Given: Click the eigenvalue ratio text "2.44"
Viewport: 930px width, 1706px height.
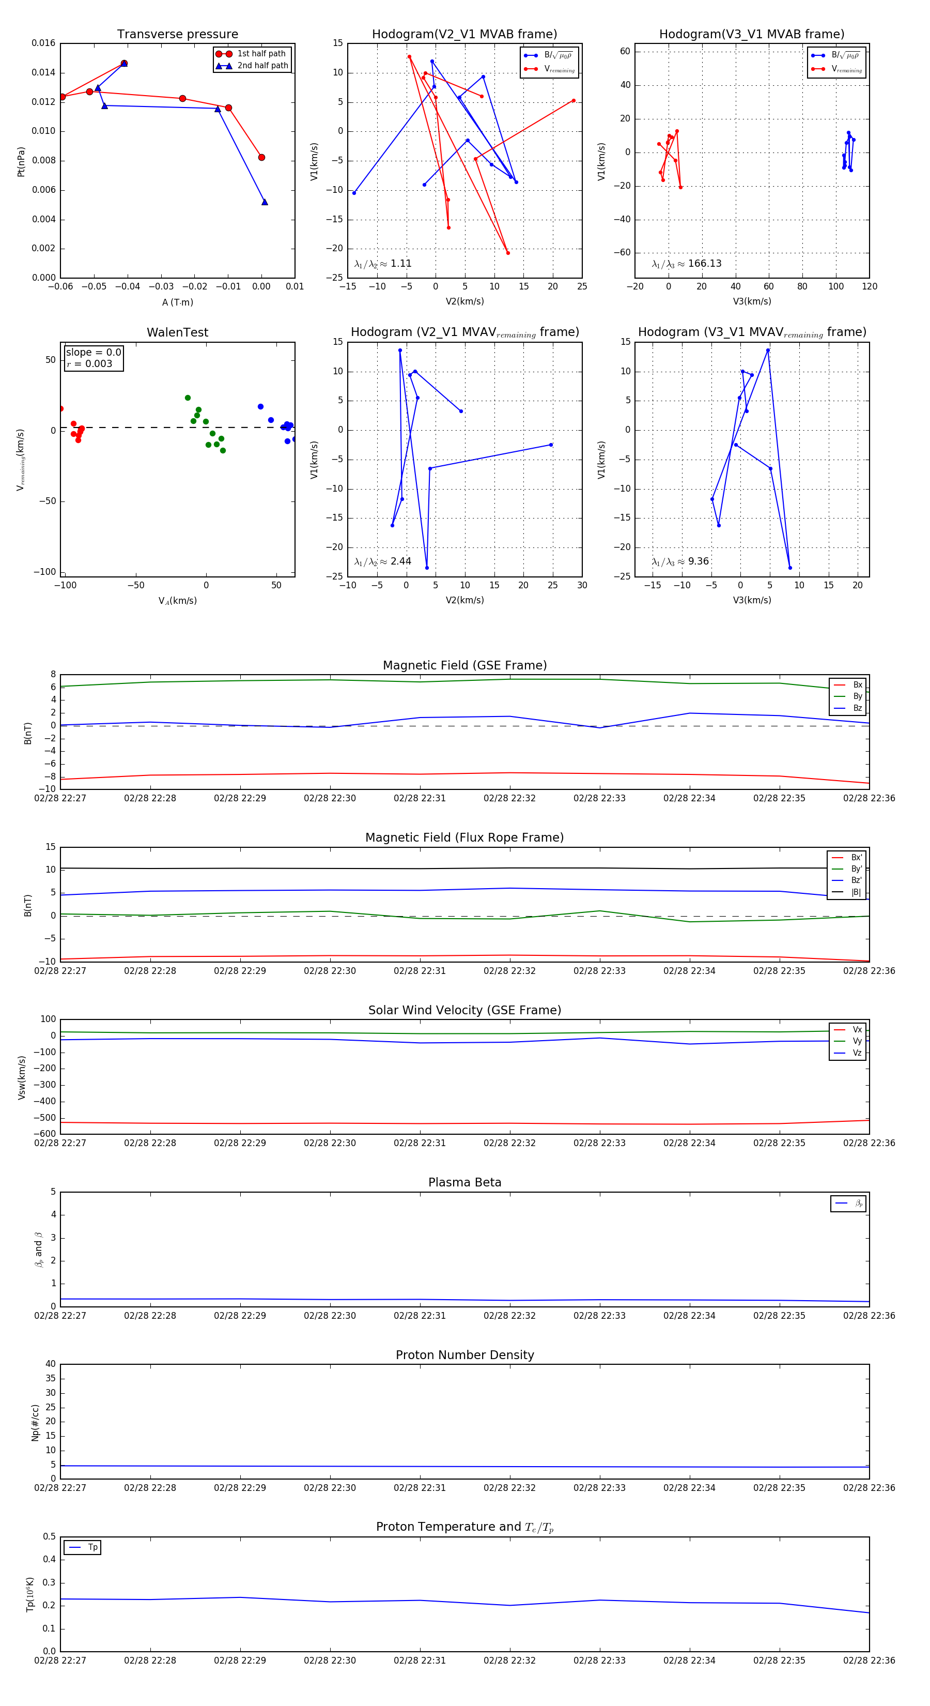Looking at the screenshot, I should point(401,561).
